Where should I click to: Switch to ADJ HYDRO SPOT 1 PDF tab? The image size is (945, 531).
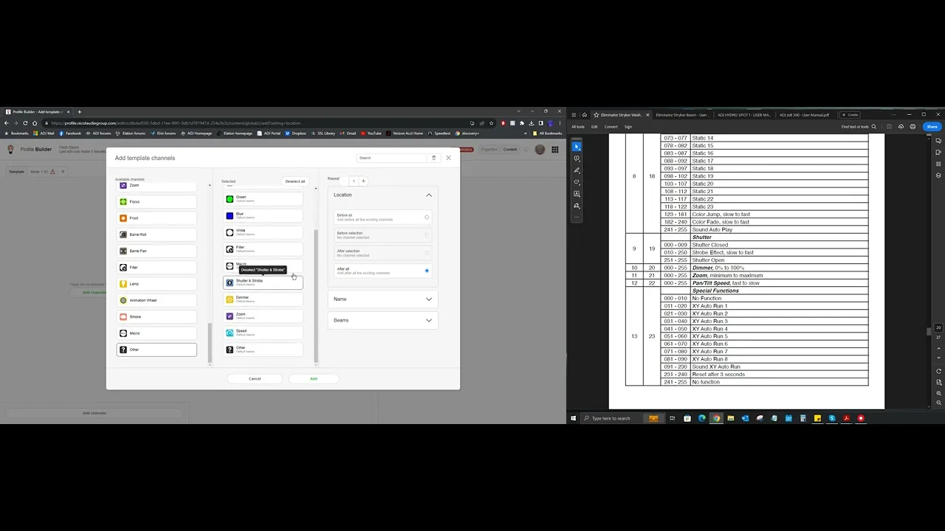pyautogui.click(x=744, y=115)
